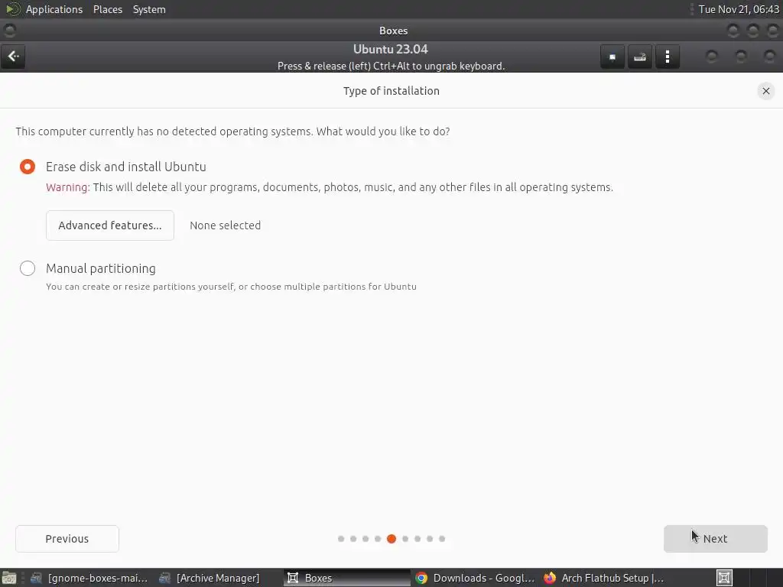Click the Applications menu logo icon
Screen dimensions: 783x587
(x=12, y=9)
